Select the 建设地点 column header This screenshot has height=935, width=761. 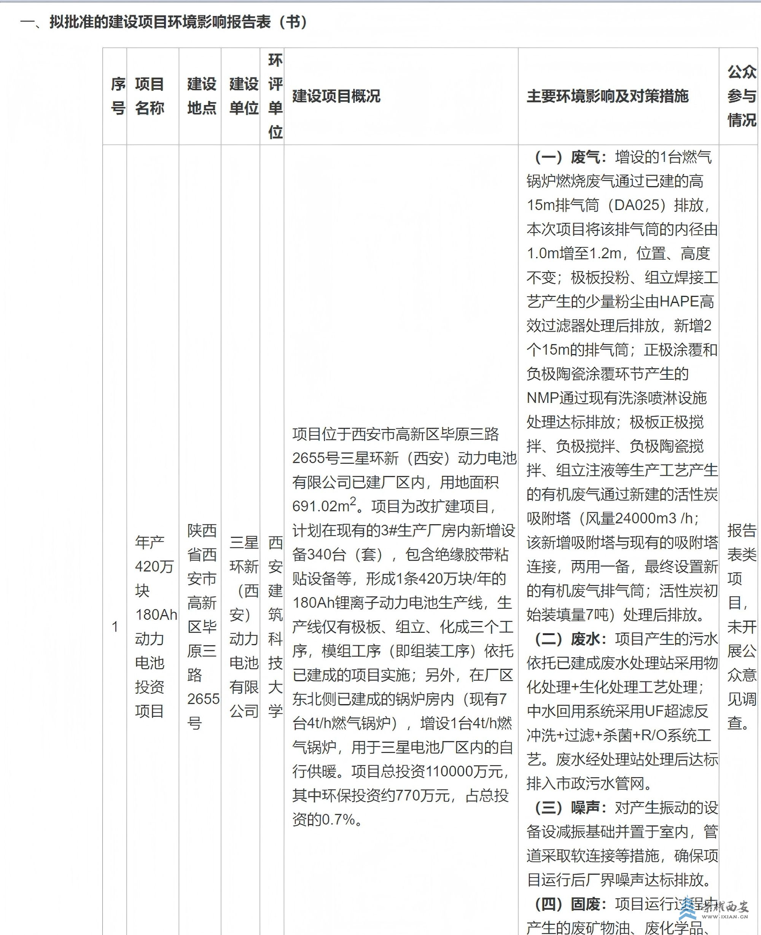200,96
